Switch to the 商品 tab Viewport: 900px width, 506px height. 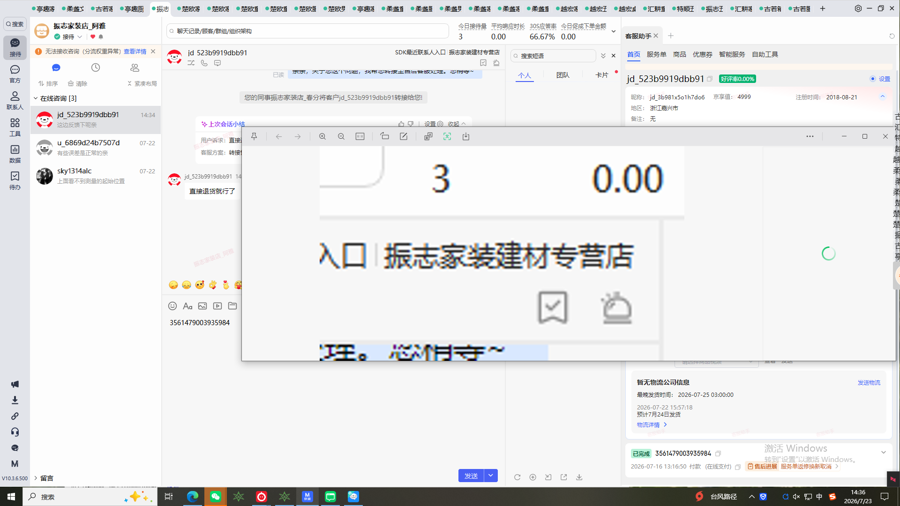680,54
